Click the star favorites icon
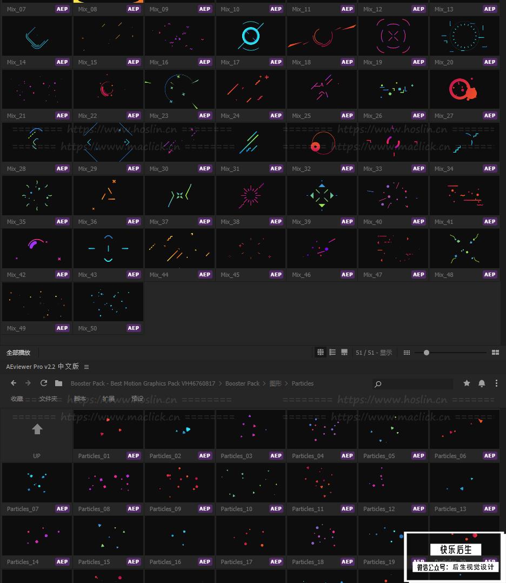This screenshot has height=583, width=506. 467,383
